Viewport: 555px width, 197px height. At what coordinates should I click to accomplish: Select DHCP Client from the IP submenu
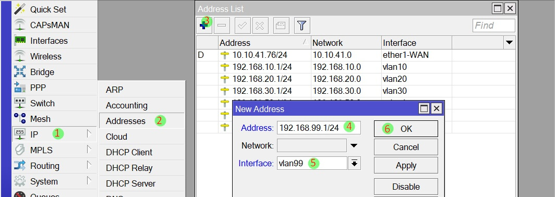(x=141, y=152)
